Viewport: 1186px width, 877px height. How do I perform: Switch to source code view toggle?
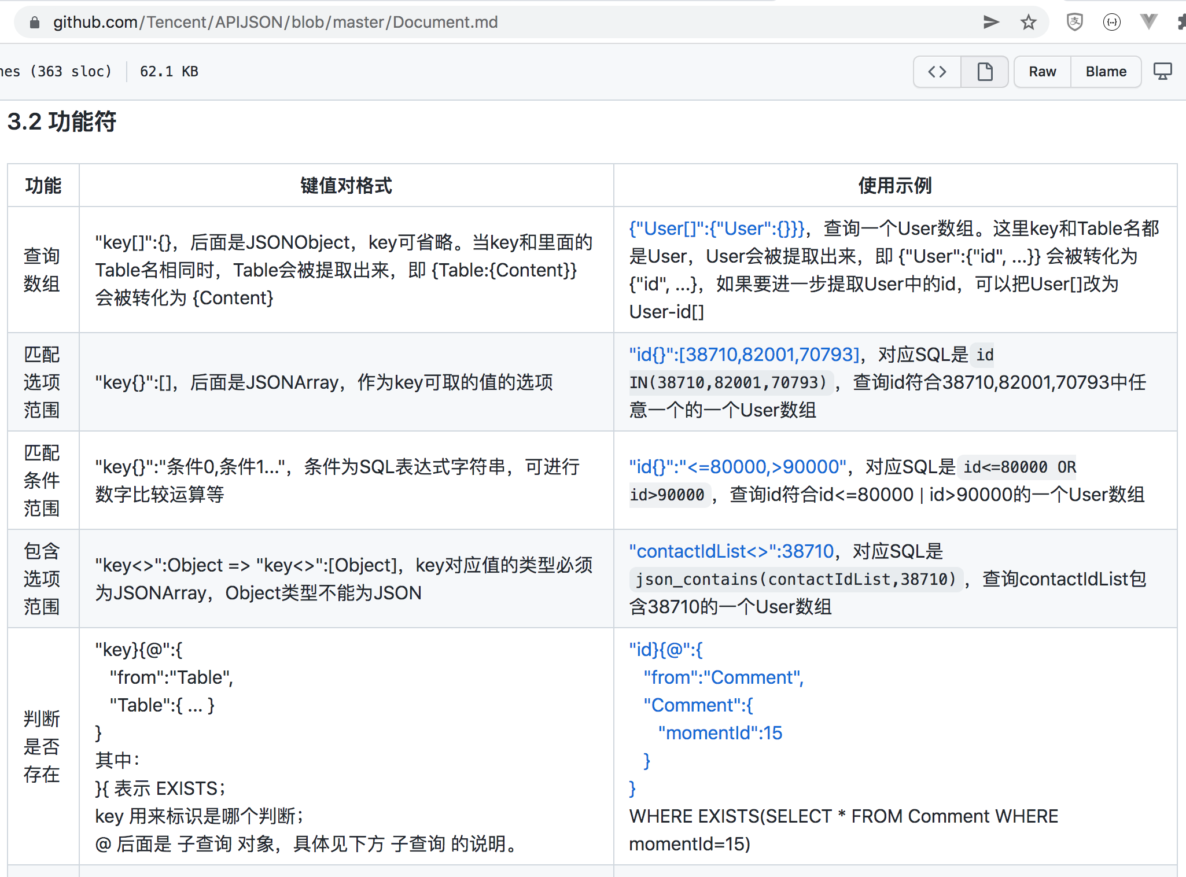pos(937,72)
